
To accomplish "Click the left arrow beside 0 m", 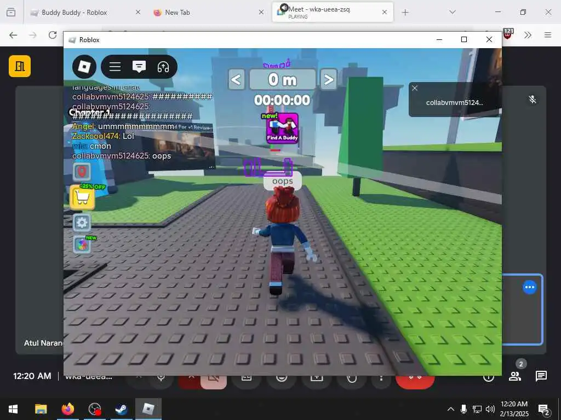I will [x=237, y=79].
